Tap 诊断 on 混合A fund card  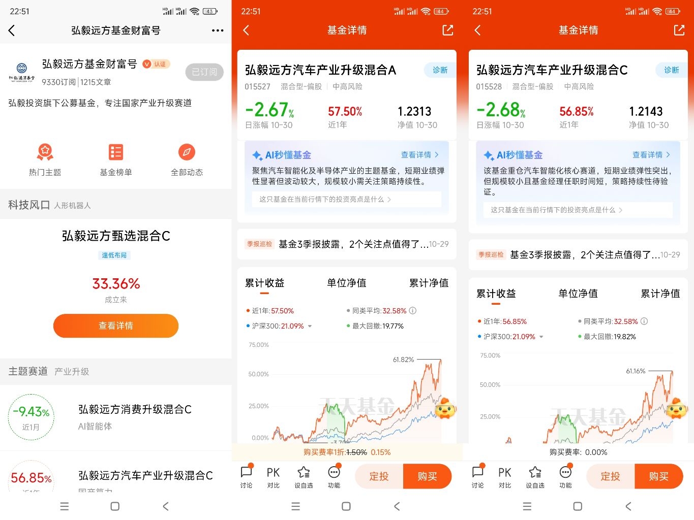[x=440, y=70]
